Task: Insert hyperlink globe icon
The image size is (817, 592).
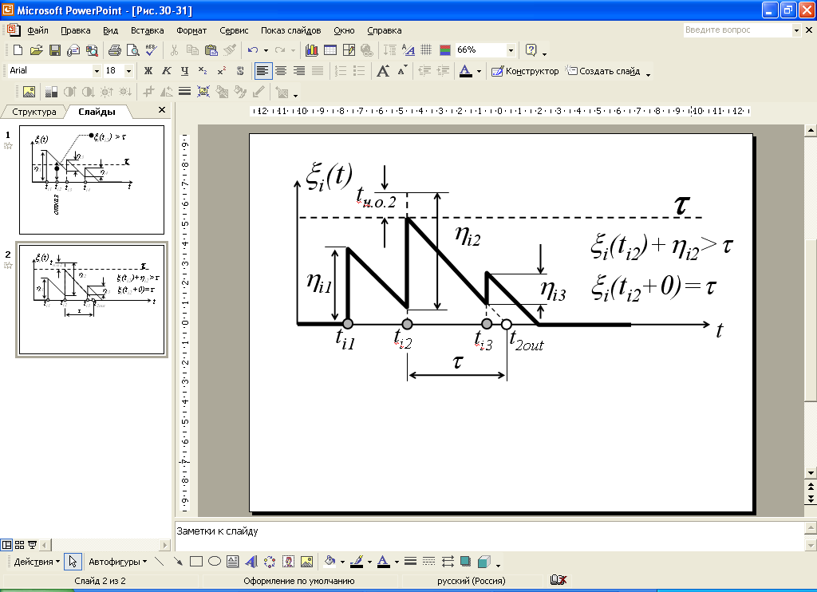Action: point(367,50)
